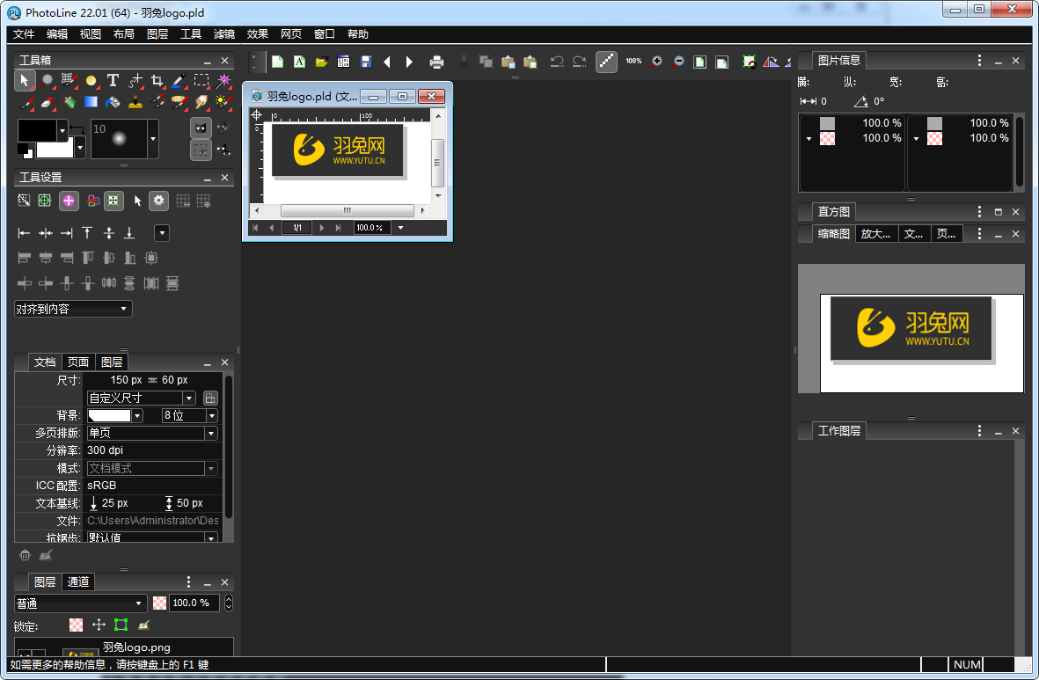
Task: Click the Print icon in the toolbar
Action: coord(436,62)
